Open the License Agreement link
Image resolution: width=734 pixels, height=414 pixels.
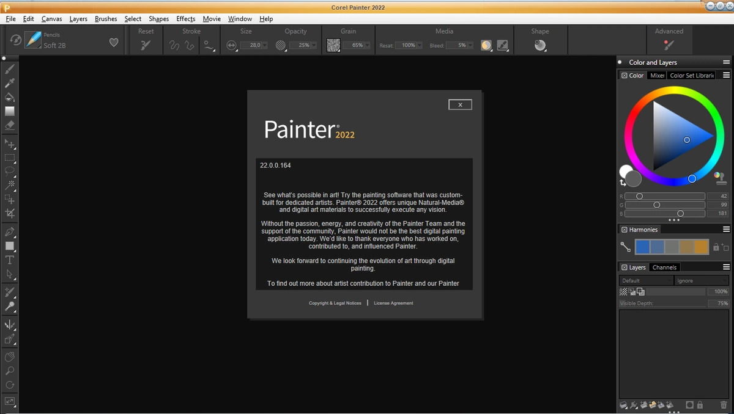[393, 303]
